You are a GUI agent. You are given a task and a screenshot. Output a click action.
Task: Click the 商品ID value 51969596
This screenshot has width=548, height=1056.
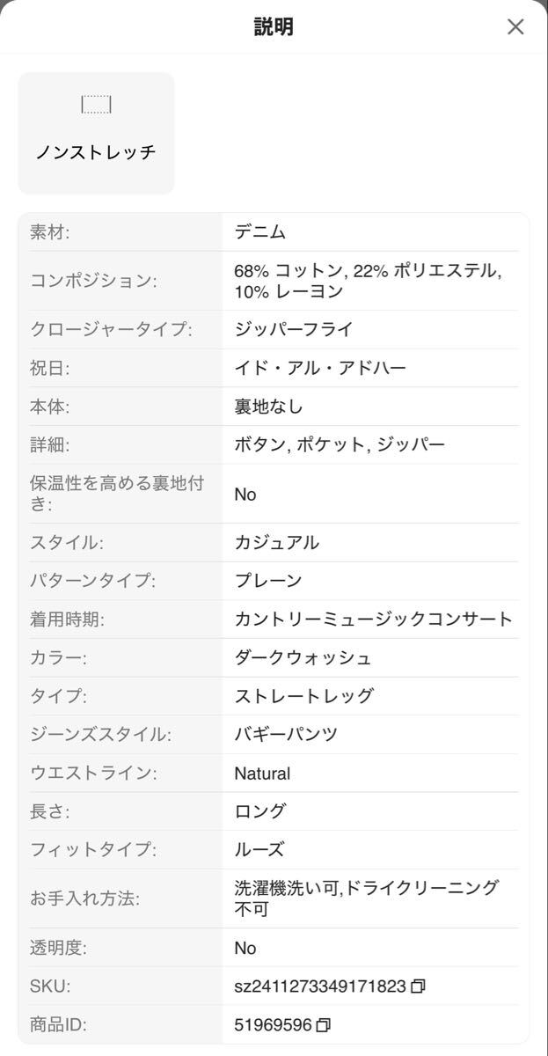click(x=273, y=1025)
